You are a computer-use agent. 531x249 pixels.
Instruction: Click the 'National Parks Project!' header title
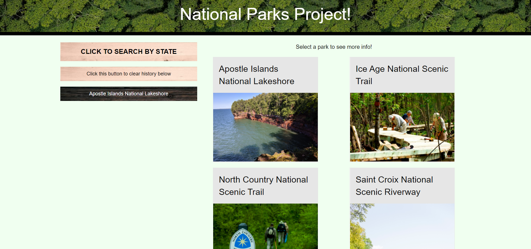click(265, 14)
